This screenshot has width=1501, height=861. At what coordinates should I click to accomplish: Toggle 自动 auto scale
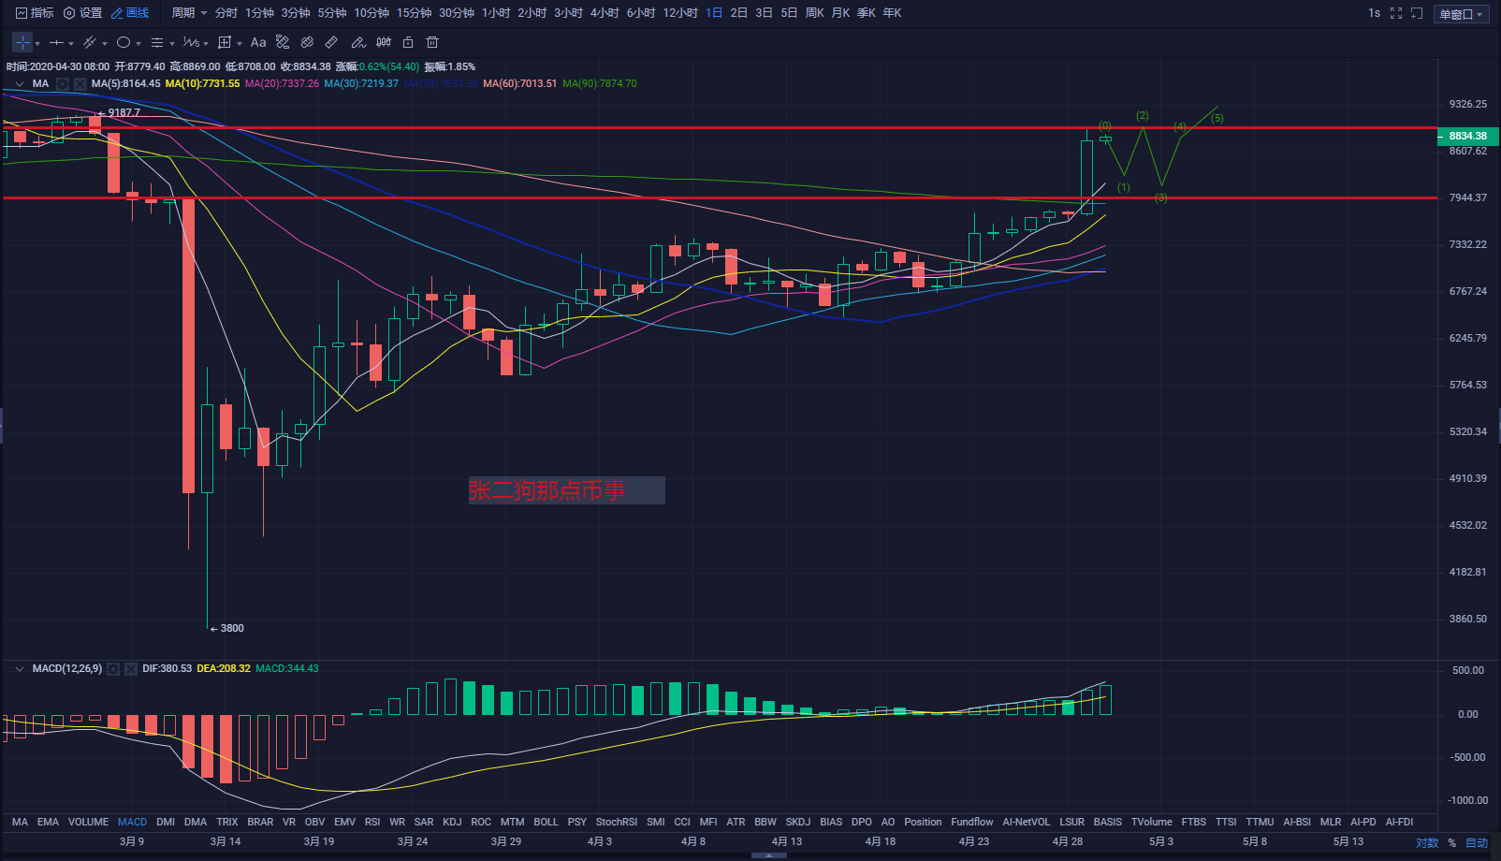coord(1477,843)
